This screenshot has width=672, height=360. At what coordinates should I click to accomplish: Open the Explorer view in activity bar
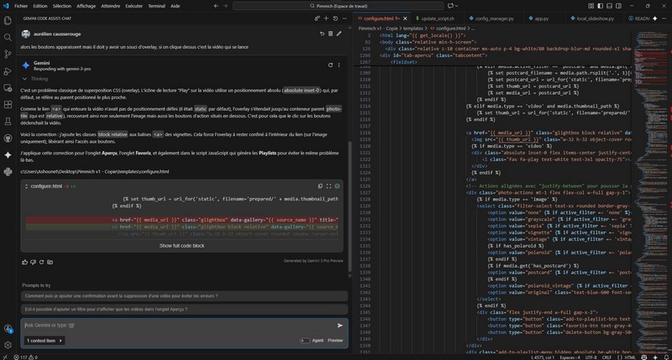click(8, 20)
